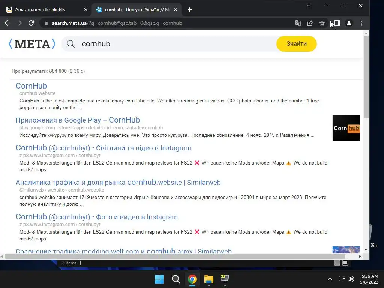The height and width of the screenshot is (288, 384).
Task: Close the Amazon.com fleshlights tab
Action: (86, 10)
